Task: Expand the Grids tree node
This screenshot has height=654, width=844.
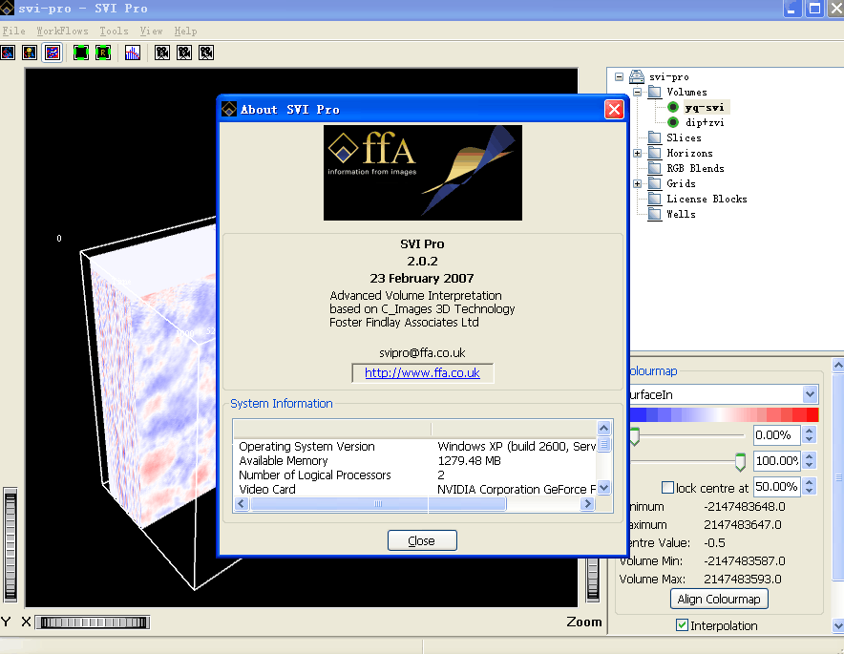Action: (x=638, y=183)
